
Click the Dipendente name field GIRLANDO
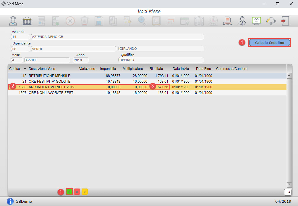[161, 49]
